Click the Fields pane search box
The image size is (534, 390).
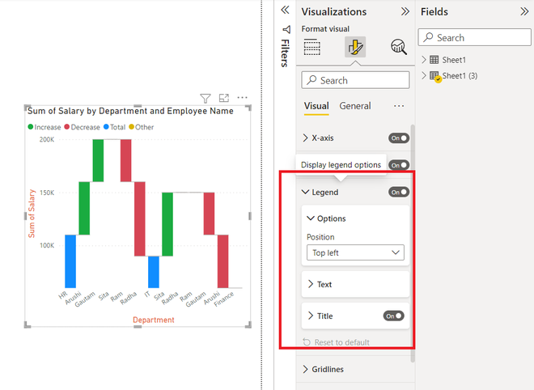coord(474,37)
